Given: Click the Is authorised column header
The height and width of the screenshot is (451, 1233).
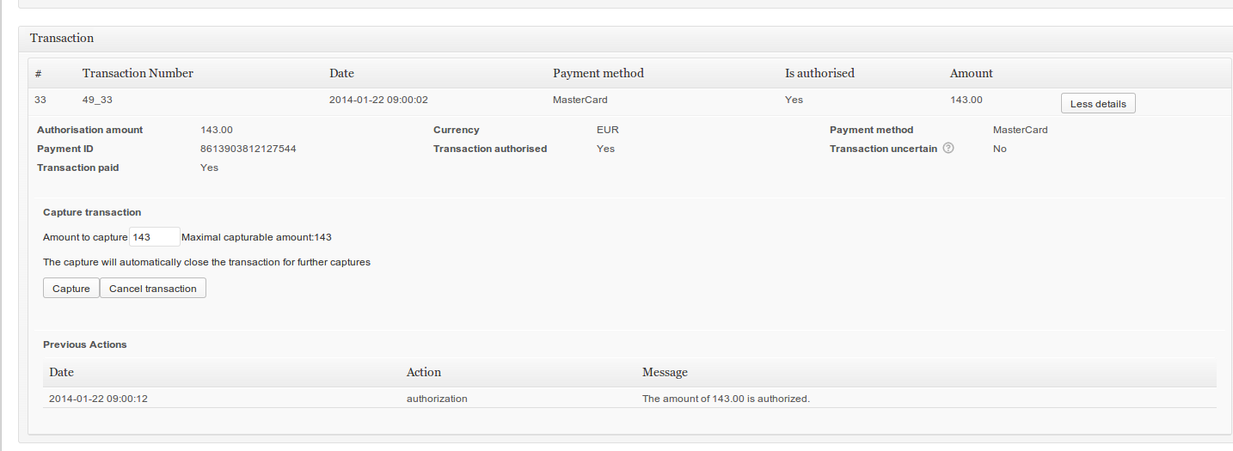Looking at the screenshot, I should pos(819,74).
